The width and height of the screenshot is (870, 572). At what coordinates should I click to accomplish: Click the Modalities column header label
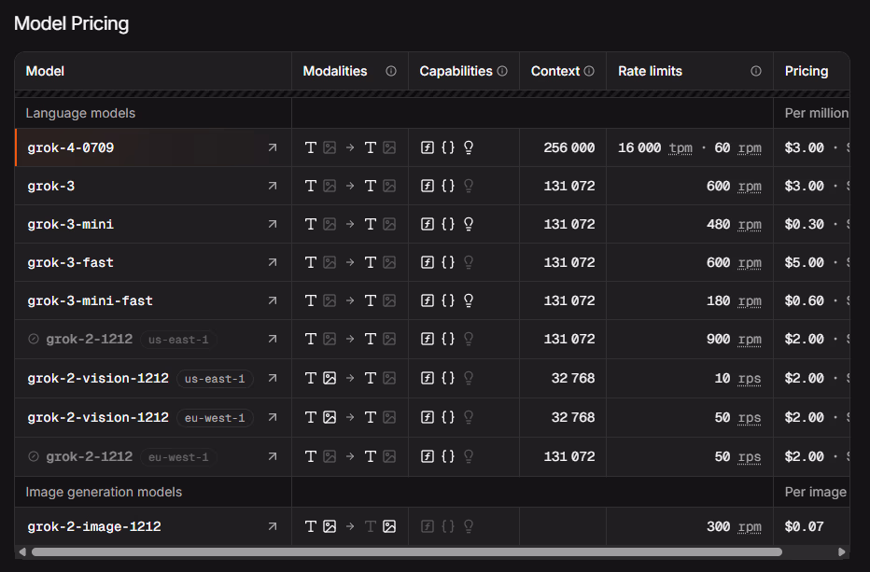[x=335, y=71]
